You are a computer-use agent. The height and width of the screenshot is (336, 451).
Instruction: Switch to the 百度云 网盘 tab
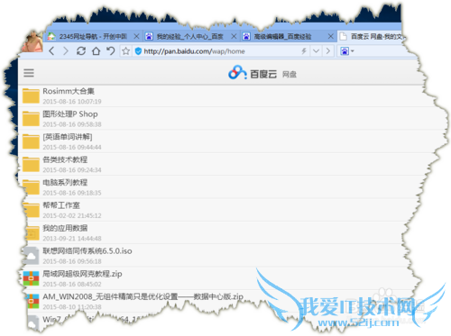pyautogui.click(x=372, y=37)
